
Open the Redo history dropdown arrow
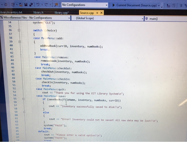coord(50,5)
